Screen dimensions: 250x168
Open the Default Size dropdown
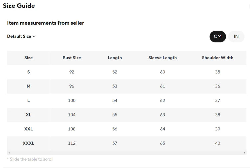coord(21,37)
